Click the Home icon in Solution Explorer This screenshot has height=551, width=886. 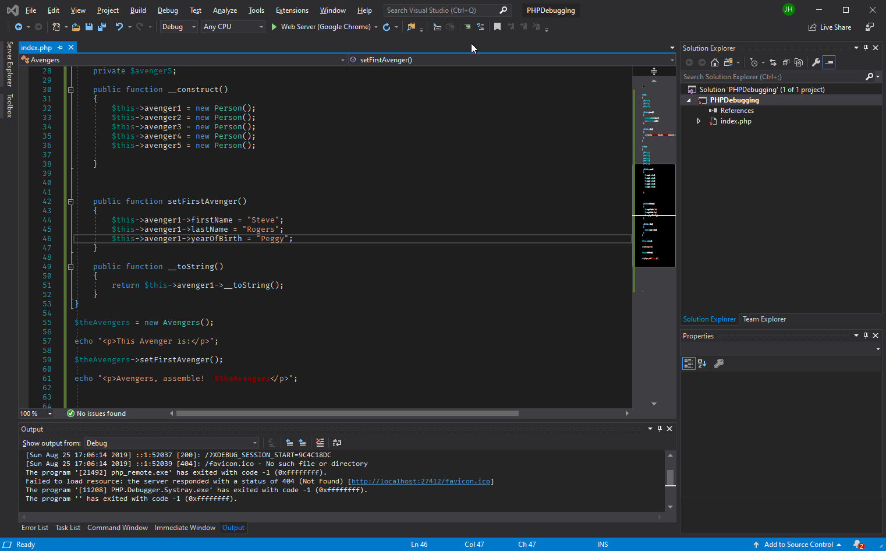(715, 62)
